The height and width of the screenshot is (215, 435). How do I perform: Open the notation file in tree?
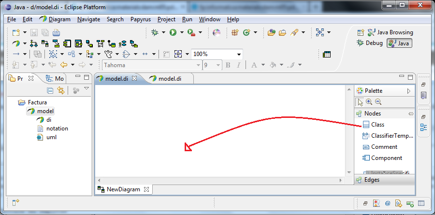point(57,129)
